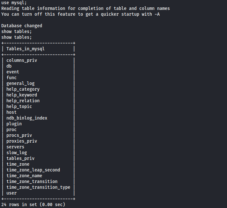The width and height of the screenshot is (227, 208).
Task: Click the help_keyword table name
Action: (x=22, y=95)
